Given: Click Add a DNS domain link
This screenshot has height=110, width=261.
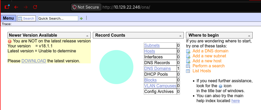Looking at the screenshot, I should click(211, 51).
